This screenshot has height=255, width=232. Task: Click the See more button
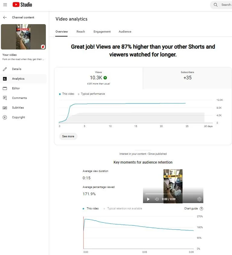68,136
